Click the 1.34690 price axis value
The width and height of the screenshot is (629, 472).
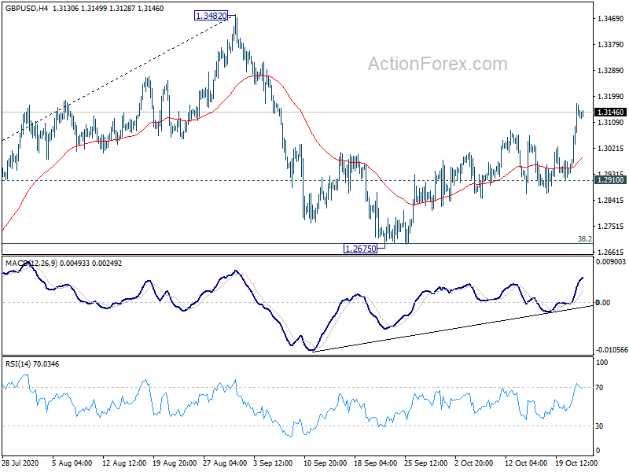(x=611, y=18)
